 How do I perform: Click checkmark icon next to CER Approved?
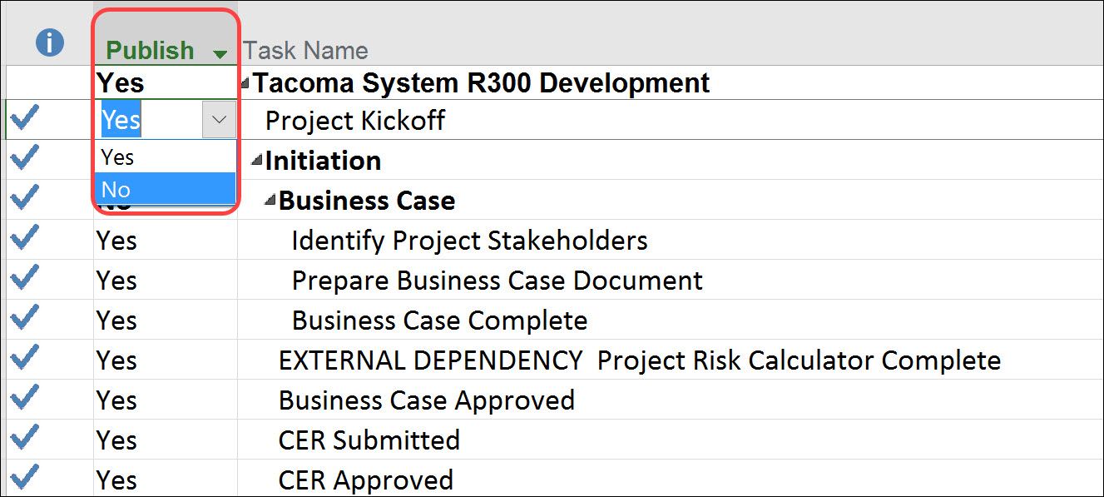pyautogui.click(x=24, y=480)
